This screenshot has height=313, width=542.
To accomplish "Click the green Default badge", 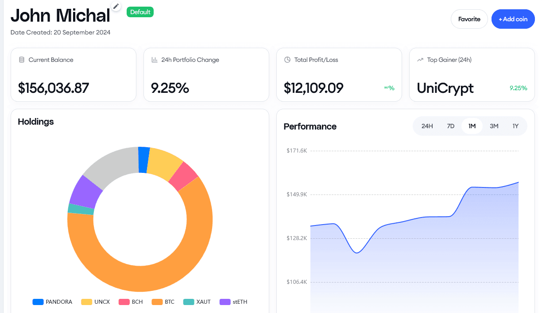I will [140, 12].
